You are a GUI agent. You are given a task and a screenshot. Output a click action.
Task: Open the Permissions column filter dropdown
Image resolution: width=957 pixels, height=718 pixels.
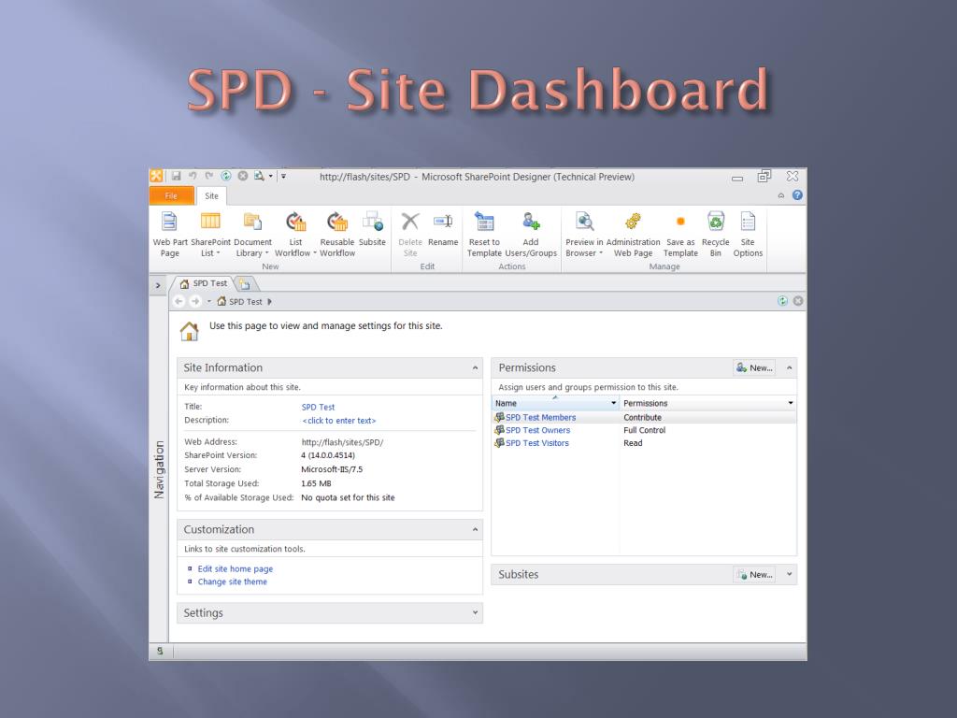(x=791, y=403)
